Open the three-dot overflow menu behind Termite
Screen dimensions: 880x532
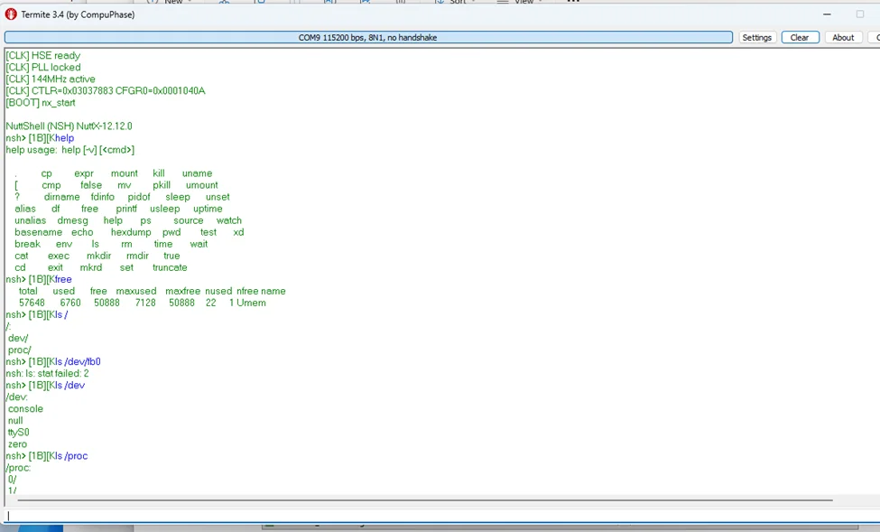[572, 3]
